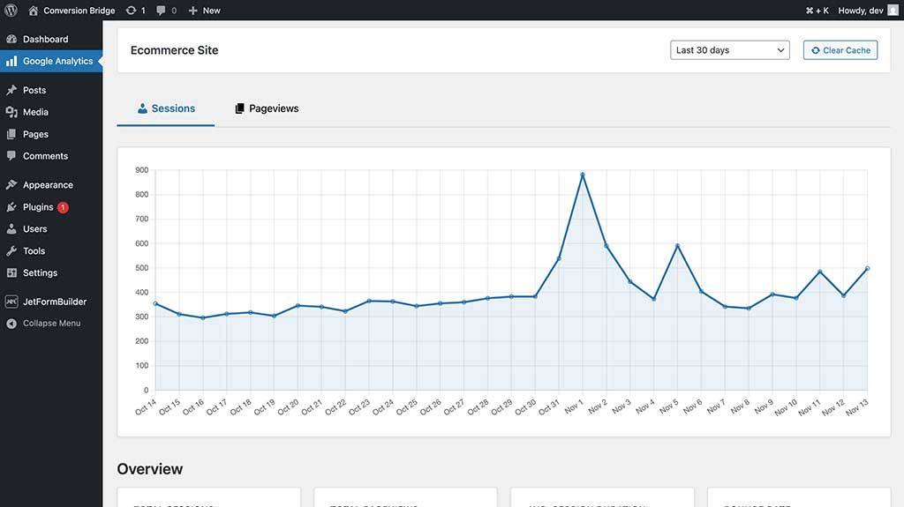Open the Dashboard menu item
The image size is (904, 507).
[x=45, y=40]
